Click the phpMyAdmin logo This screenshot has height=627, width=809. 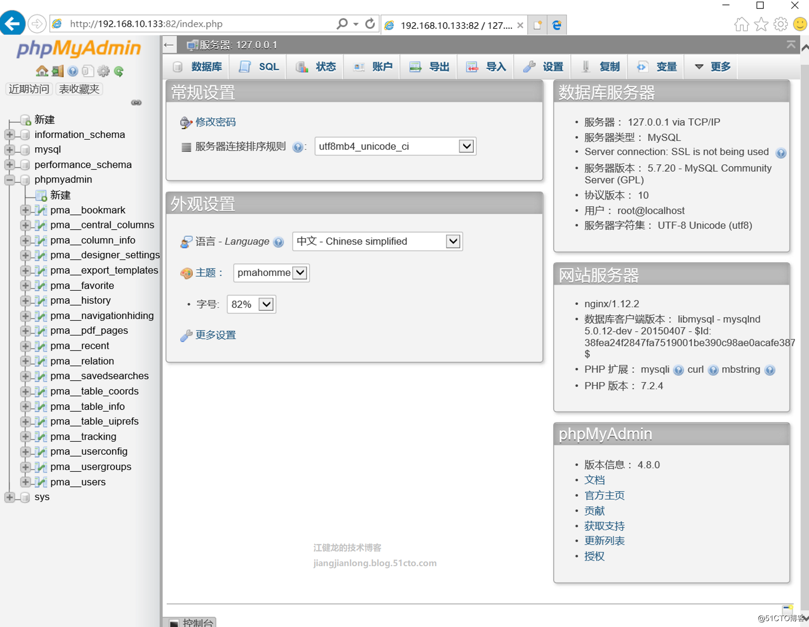tap(79, 48)
